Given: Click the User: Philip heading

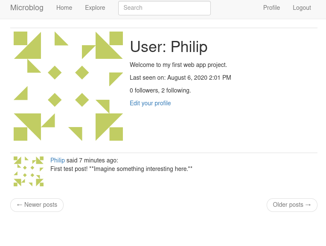Looking at the screenshot, I should pyautogui.click(x=169, y=47).
